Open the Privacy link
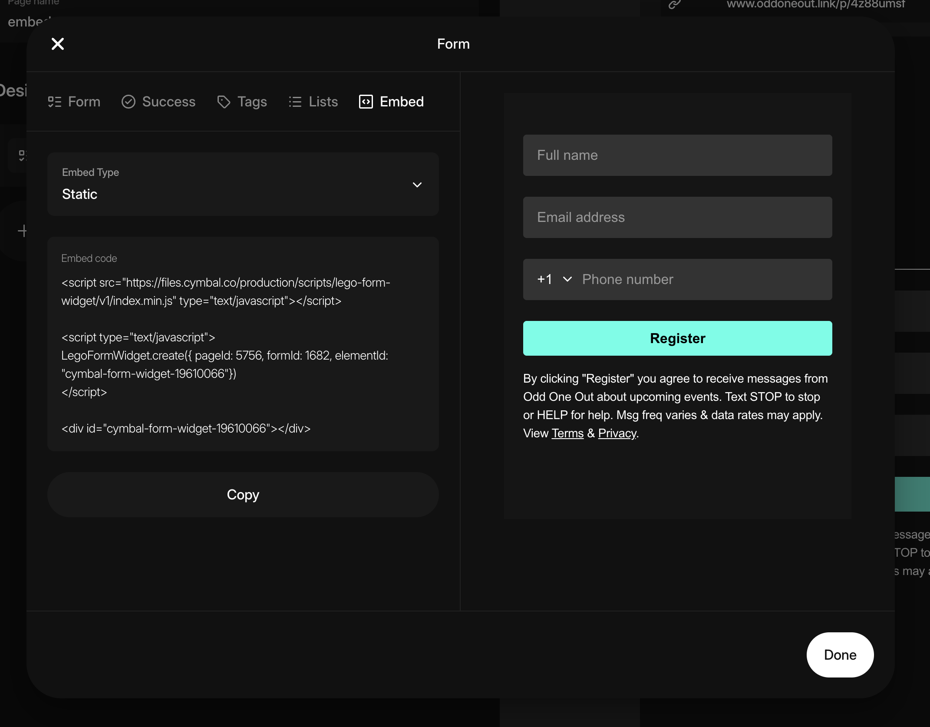 (617, 433)
